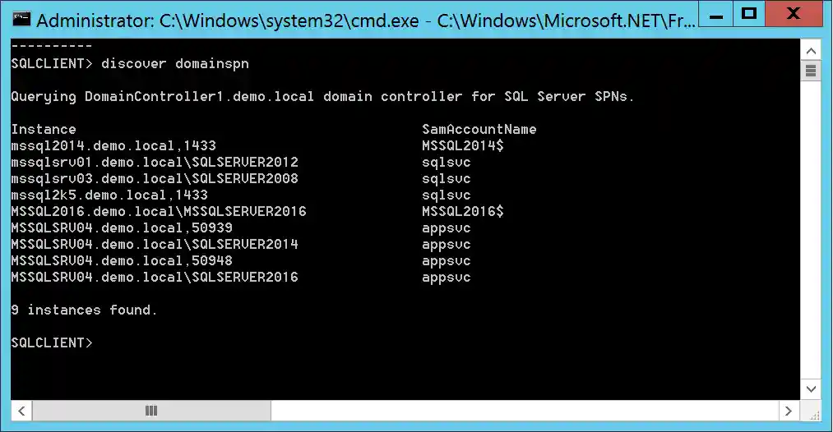Click 'MSSQLSRV04.demo.local\SQLSERVER2014' instance
The width and height of the screenshot is (833, 432).
pyautogui.click(x=155, y=245)
